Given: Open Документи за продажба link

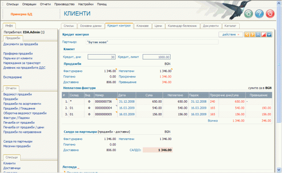Looking at the screenshot, I should point(21,44).
